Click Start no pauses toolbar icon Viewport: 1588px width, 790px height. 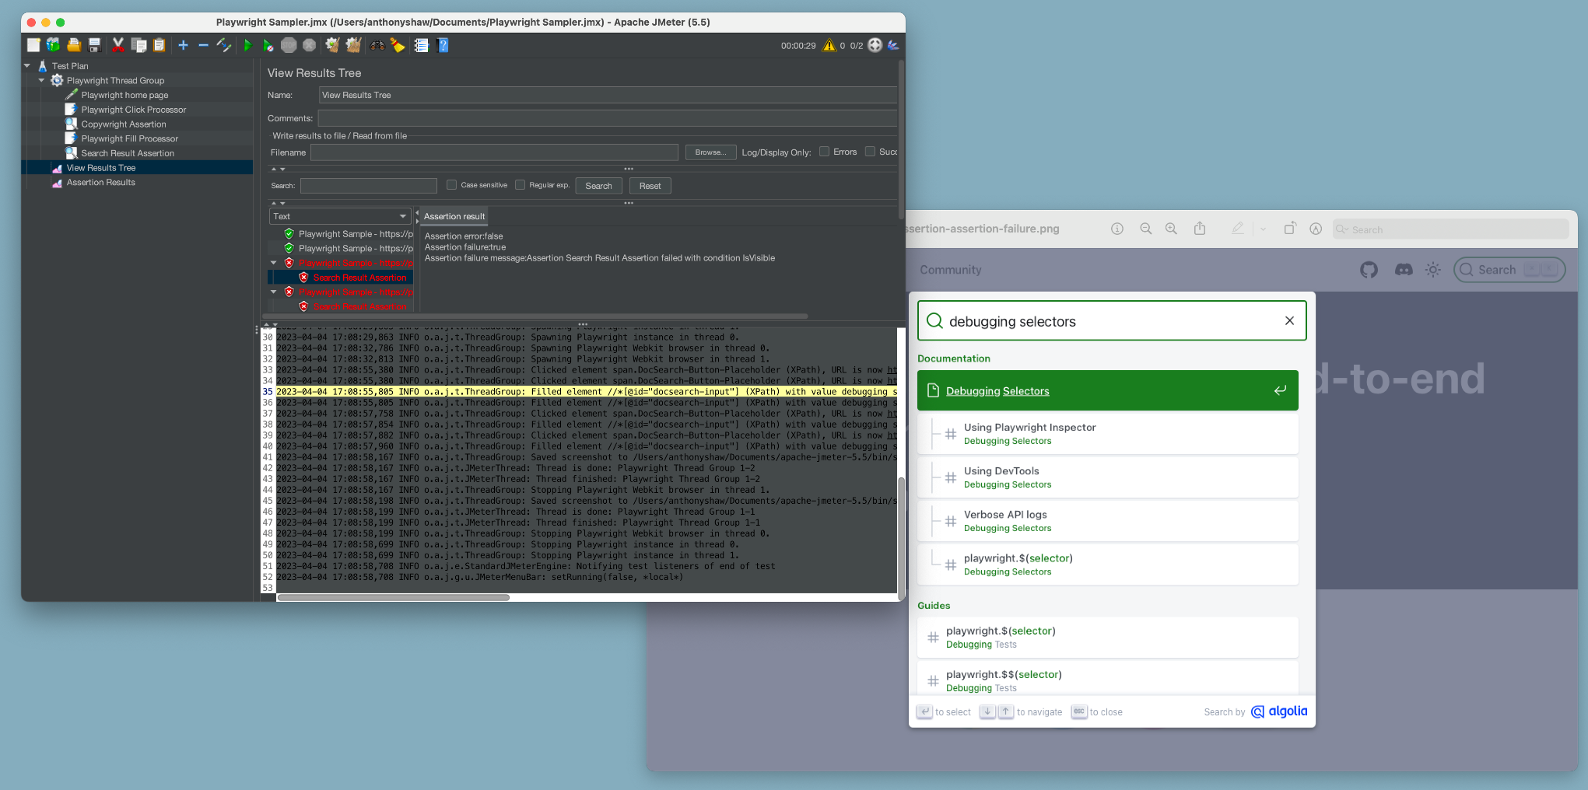click(x=268, y=46)
